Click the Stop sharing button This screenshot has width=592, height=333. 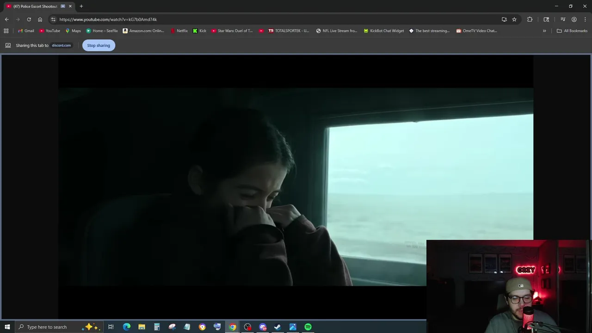pyautogui.click(x=99, y=45)
